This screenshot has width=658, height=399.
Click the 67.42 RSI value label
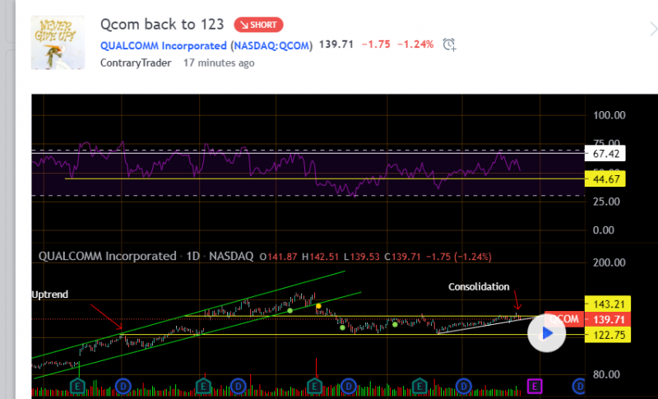tap(604, 154)
